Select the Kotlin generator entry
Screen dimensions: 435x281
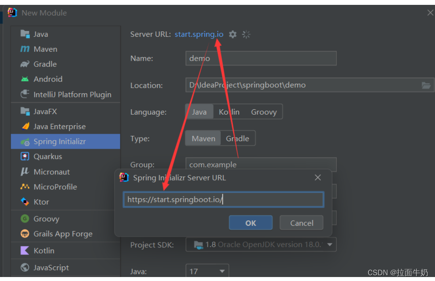click(x=65, y=250)
